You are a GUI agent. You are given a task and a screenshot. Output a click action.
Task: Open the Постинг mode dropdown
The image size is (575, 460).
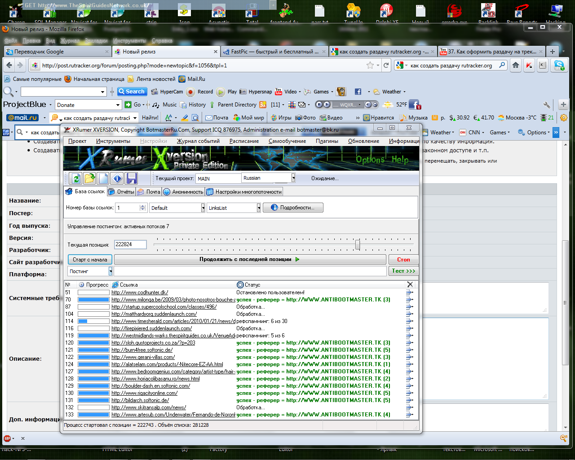point(110,271)
